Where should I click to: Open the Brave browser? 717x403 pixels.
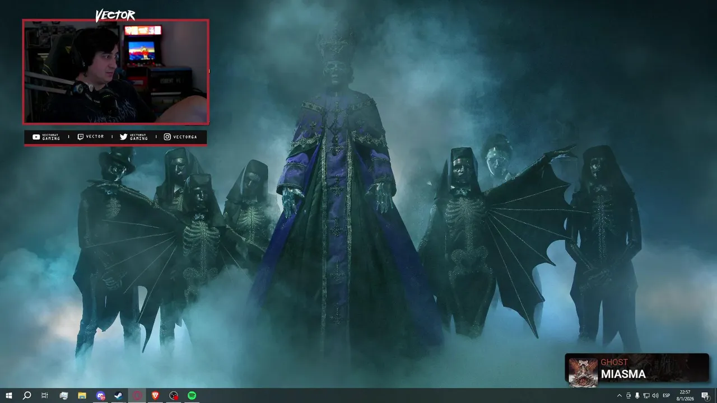pos(156,396)
